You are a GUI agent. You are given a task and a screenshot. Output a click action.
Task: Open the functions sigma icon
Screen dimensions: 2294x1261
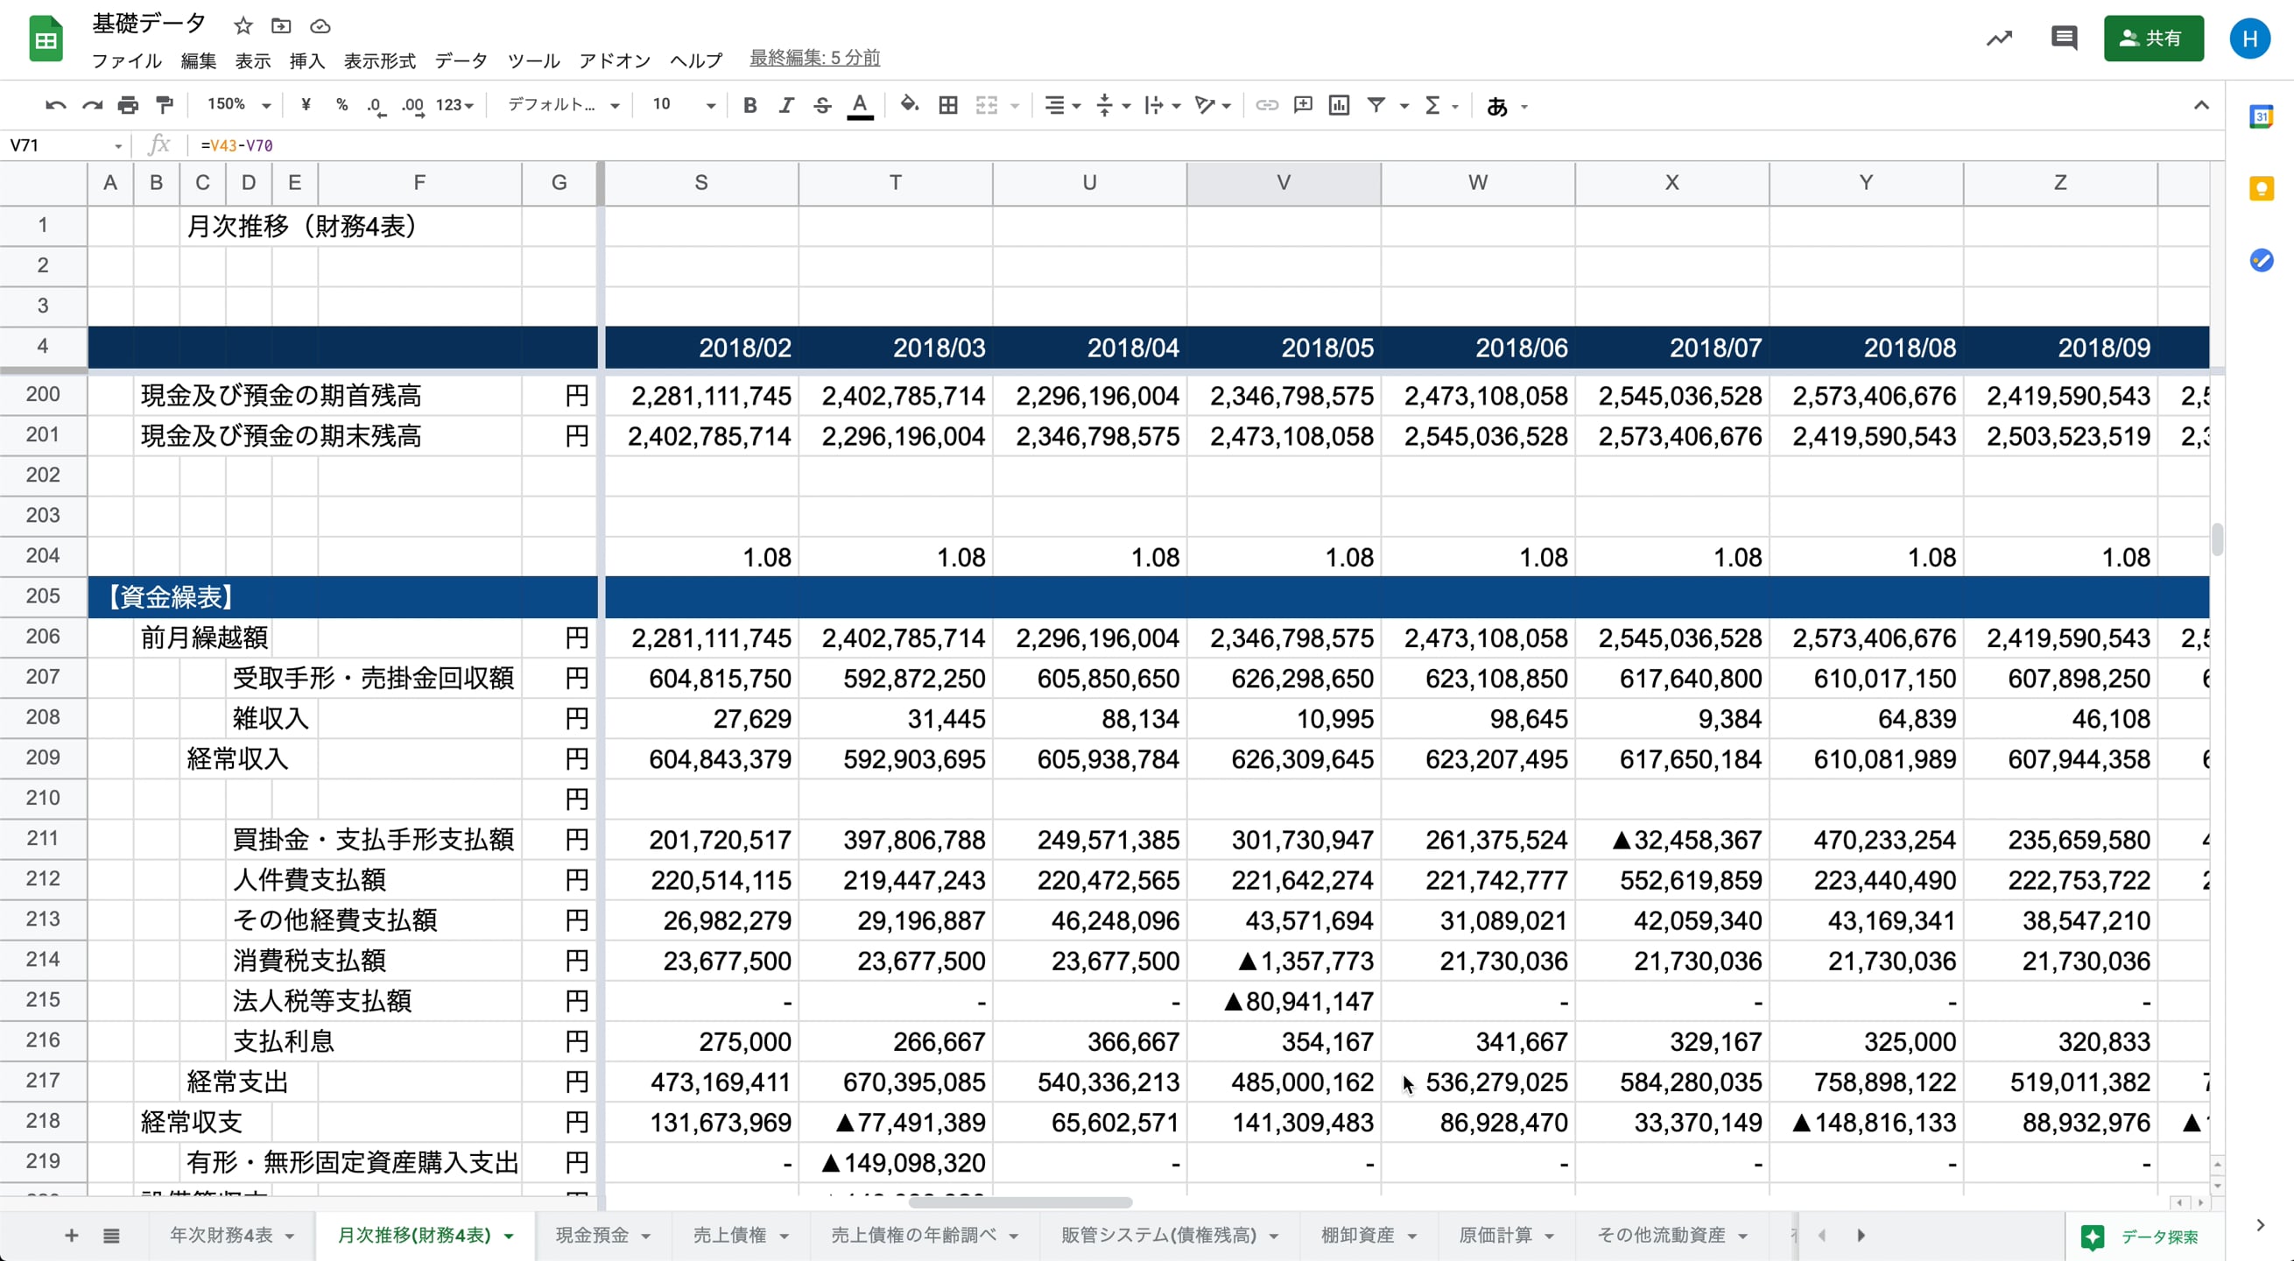point(1432,105)
